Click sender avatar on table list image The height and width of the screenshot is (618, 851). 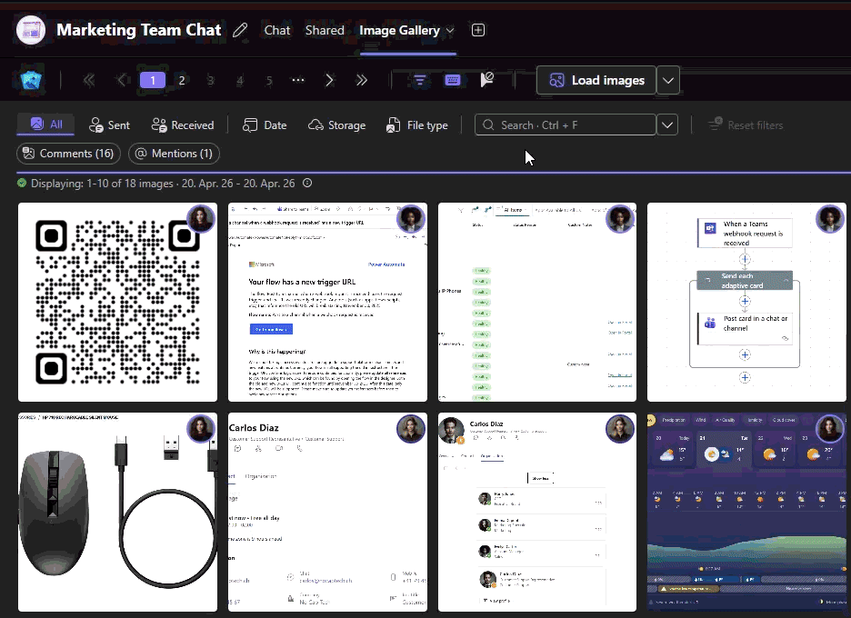click(620, 219)
